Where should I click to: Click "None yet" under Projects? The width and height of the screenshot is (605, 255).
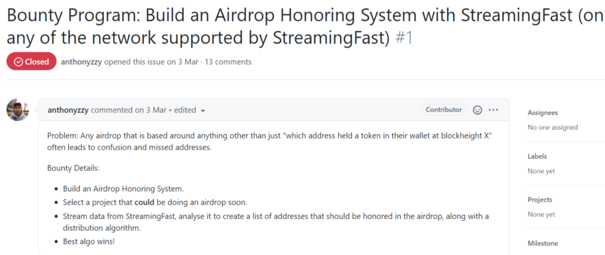pyautogui.click(x=541, y=214)
